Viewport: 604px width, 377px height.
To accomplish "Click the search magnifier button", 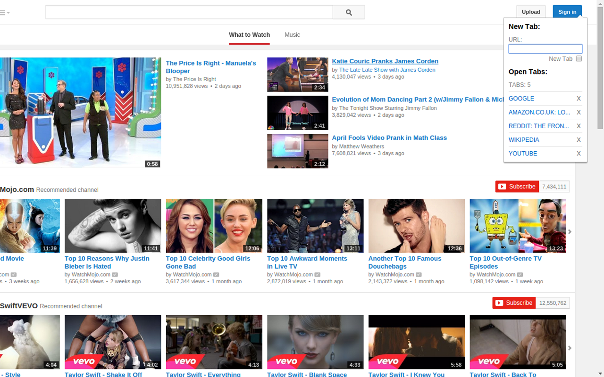I will click(349, 12).
